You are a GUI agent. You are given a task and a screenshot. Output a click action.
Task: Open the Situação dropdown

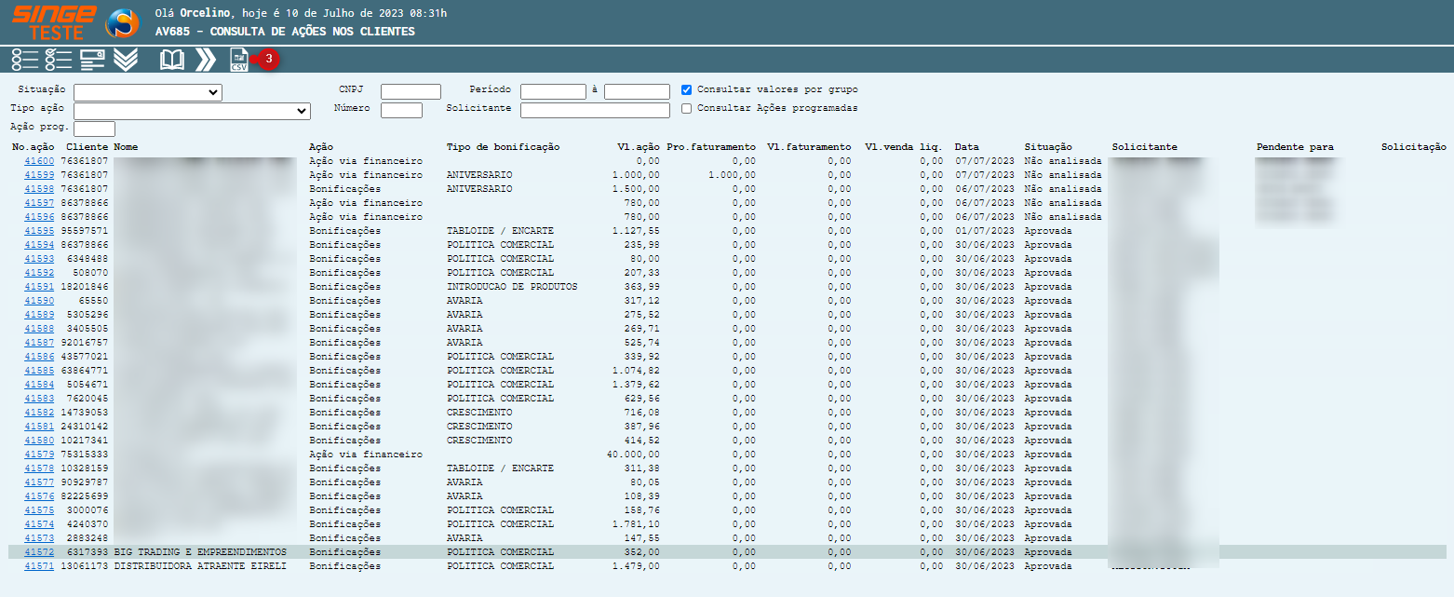pos(147,92)
